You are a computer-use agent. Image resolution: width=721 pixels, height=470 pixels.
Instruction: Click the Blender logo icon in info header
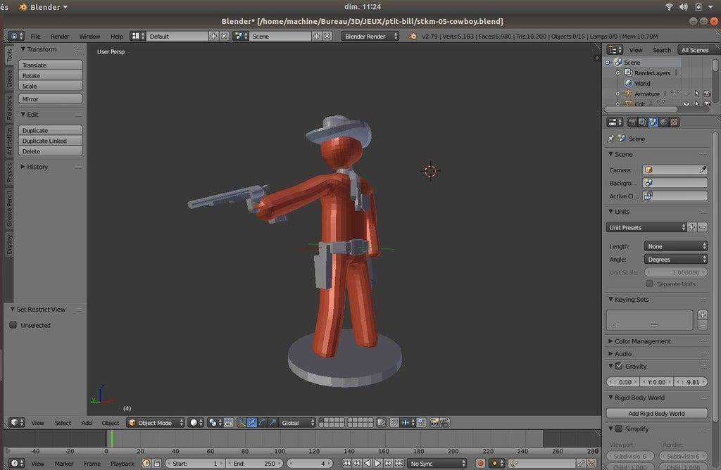tap(413, 37)
